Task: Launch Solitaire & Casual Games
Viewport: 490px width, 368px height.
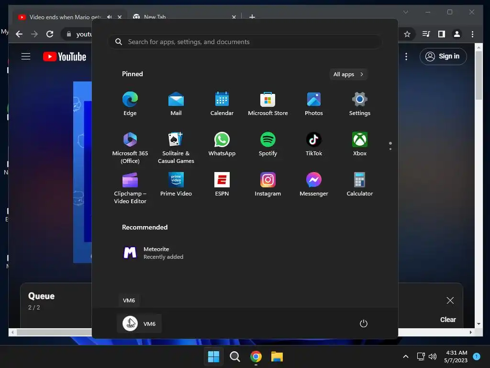Action: pos(176,148)
